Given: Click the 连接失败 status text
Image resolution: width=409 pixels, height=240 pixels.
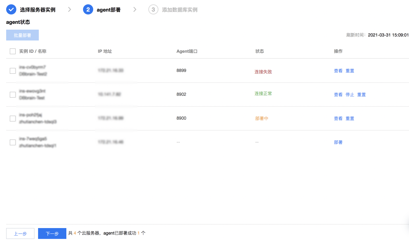Looking at the screenshot, I should click(x=263, y=72).
